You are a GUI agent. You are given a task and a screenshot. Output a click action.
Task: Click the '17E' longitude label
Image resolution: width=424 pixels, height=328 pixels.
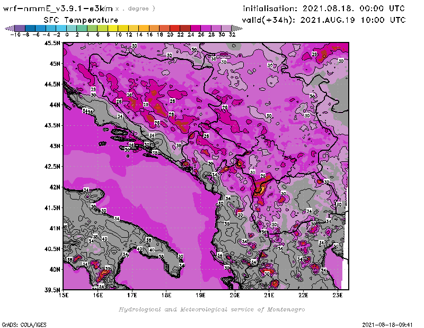[x=132, y=295]
